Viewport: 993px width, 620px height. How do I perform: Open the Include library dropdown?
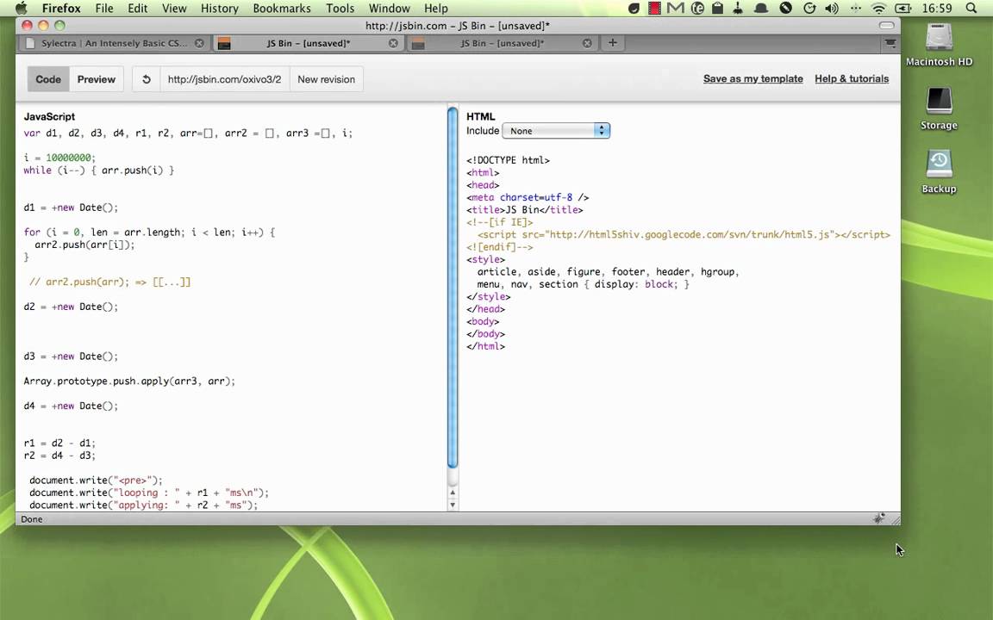[x=555, y=131]
